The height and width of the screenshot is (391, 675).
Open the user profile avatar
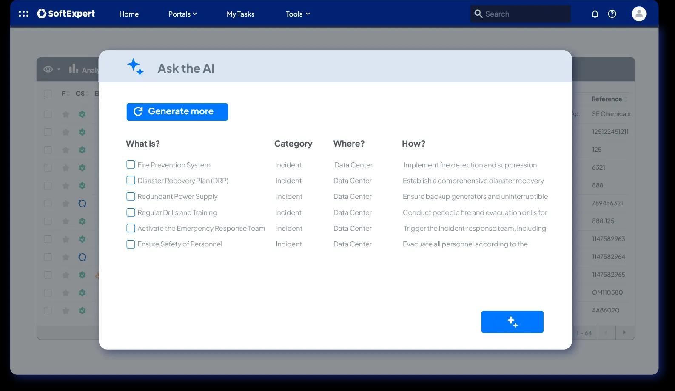click(639, 14)
